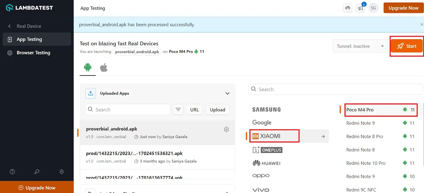Click the Upload button
Image resolution: width=424 pixels, height=193 pixels.
[x=218, y=110]
